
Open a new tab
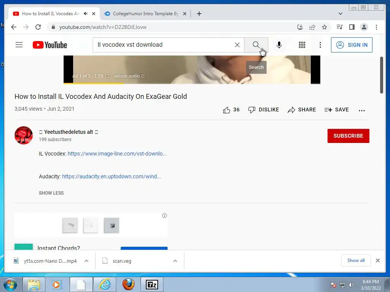(199, 14)
